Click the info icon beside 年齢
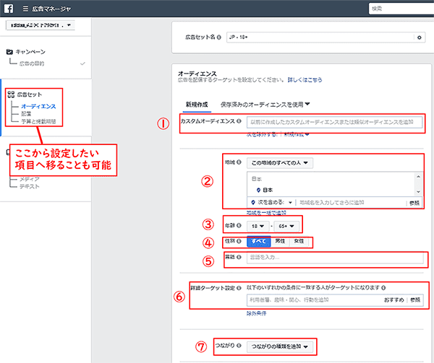Viewport: 434px width, 363px height. (239, 226)
